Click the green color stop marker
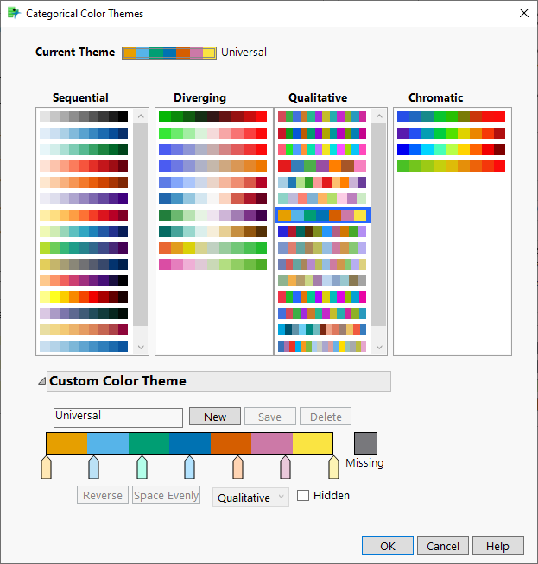 click(x=142, y=467)
